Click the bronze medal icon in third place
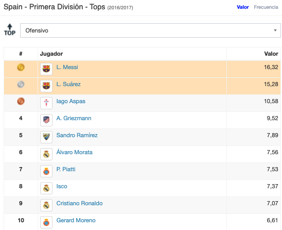Screen dimensions: 282x230 click(x=21, y=101)
